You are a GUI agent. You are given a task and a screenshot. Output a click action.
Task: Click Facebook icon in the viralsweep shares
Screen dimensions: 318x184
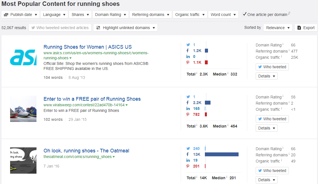(187, 103)
